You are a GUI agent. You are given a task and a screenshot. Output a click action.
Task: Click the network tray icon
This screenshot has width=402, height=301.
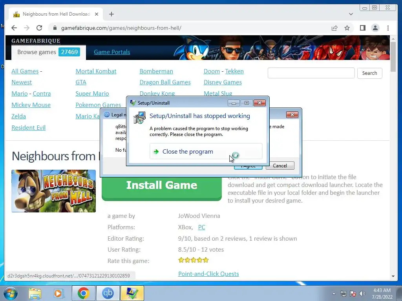point(343,294)
